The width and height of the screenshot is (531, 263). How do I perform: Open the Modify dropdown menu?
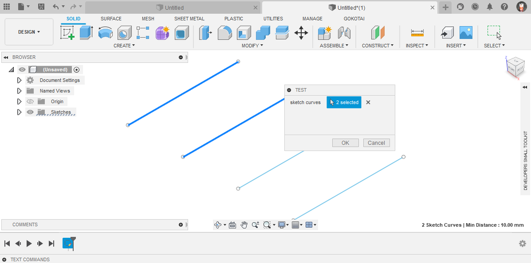pos(252,46)
